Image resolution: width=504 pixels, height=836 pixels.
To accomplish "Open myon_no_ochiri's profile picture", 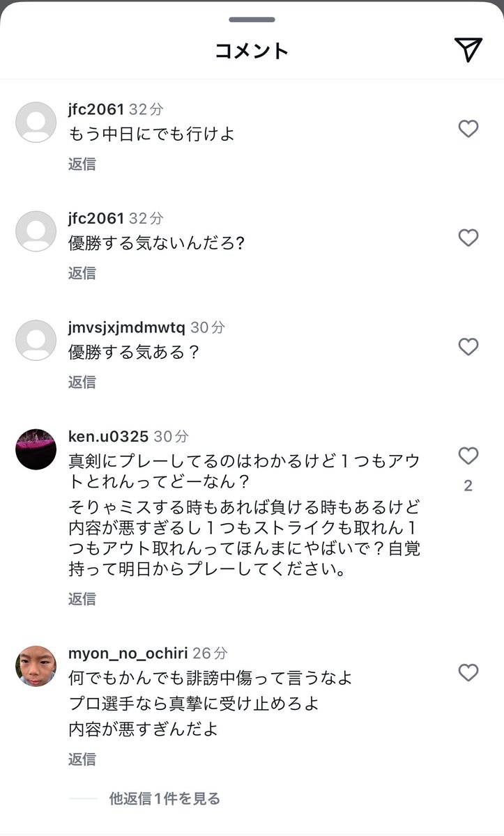I will coord(36,667).
